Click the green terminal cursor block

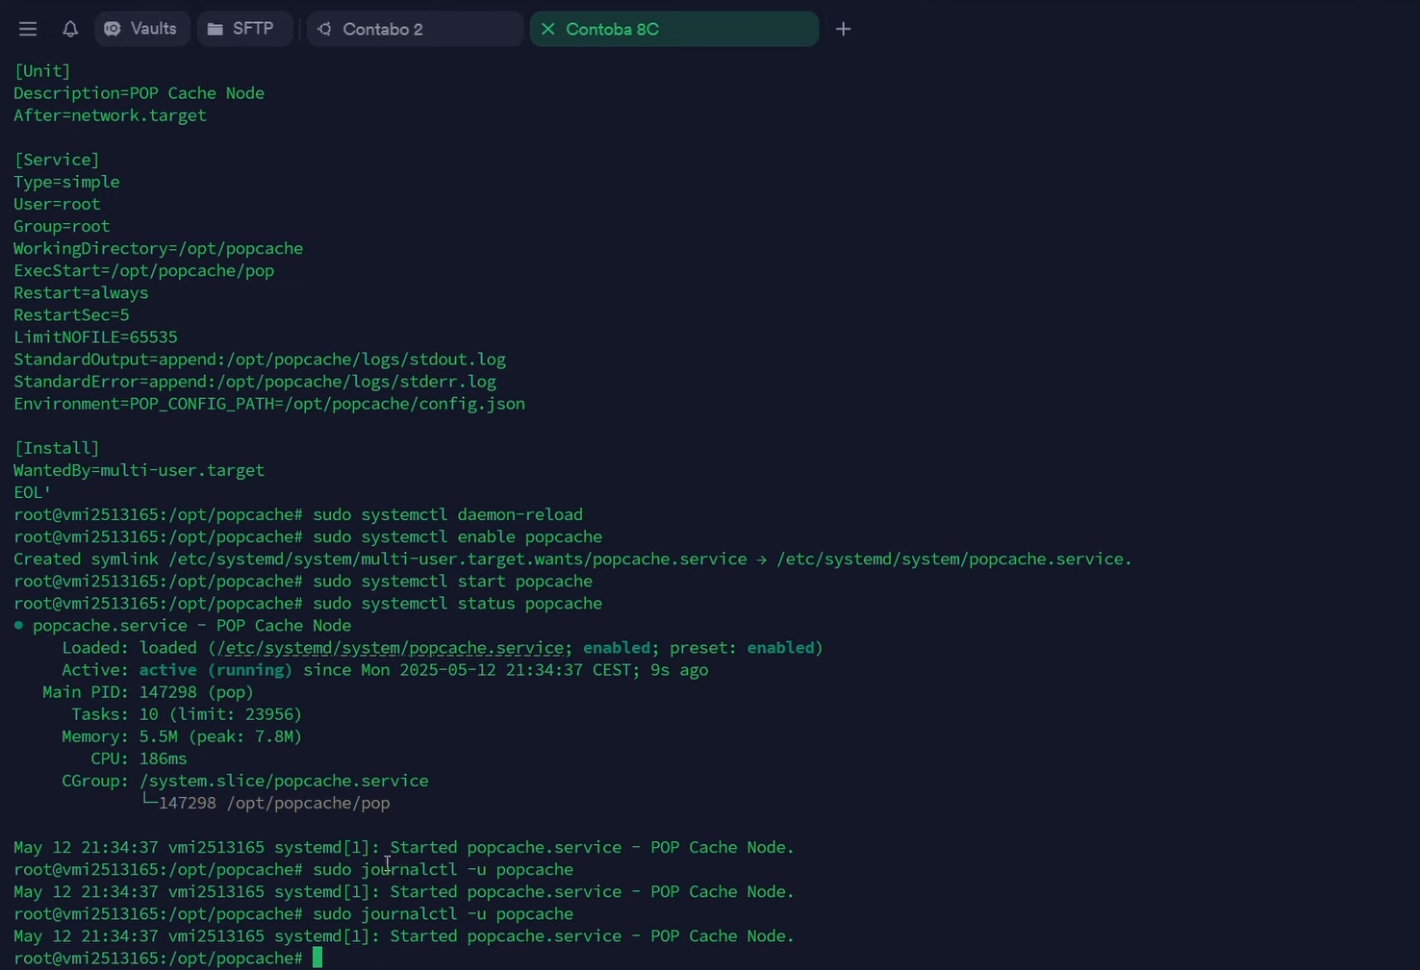[x=317, y=958]
